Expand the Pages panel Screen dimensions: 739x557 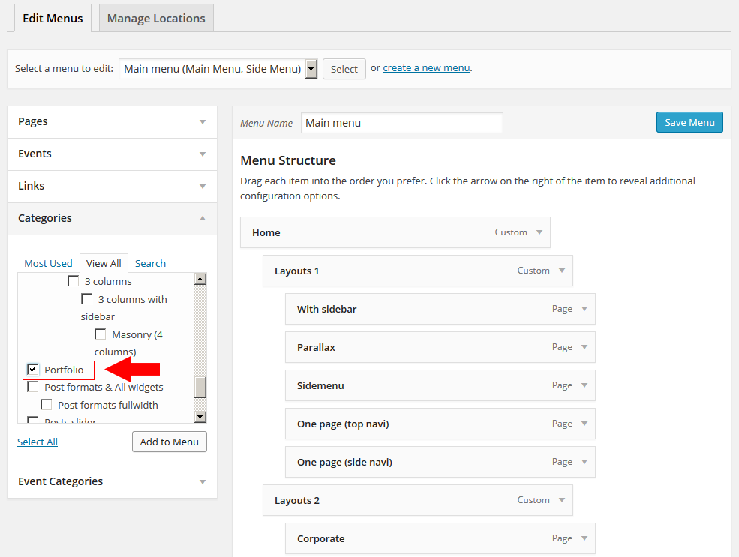[202, 121]
